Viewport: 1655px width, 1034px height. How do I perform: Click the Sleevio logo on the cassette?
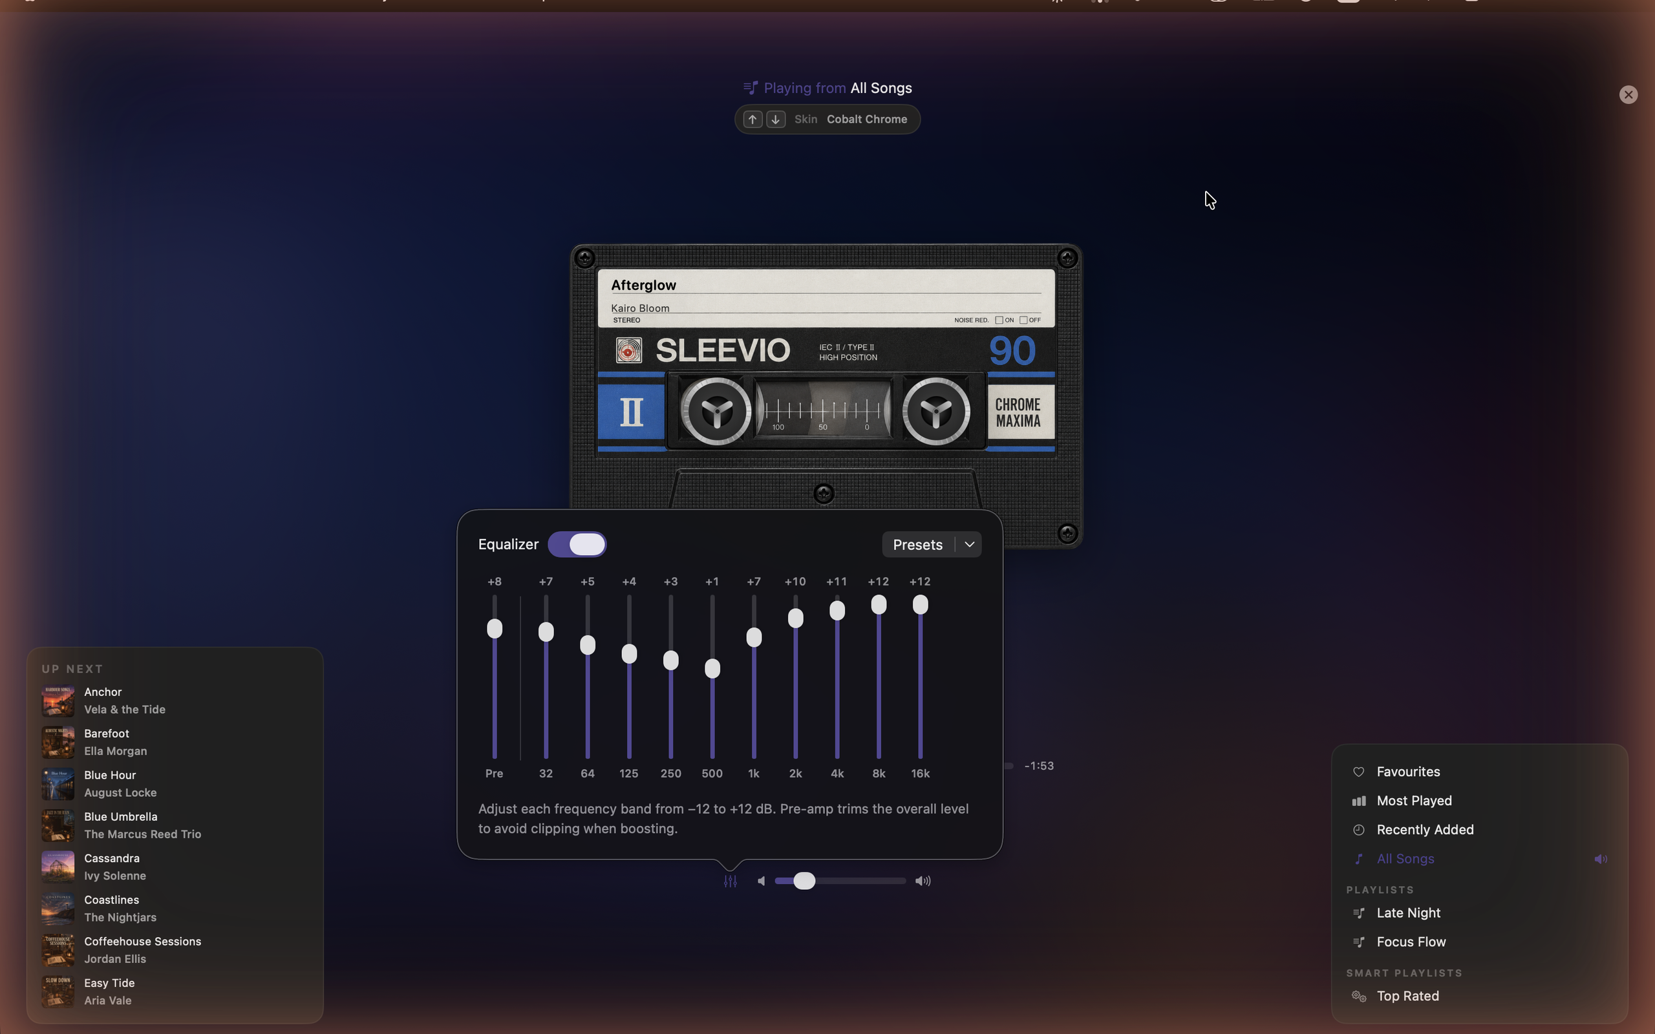628,351
